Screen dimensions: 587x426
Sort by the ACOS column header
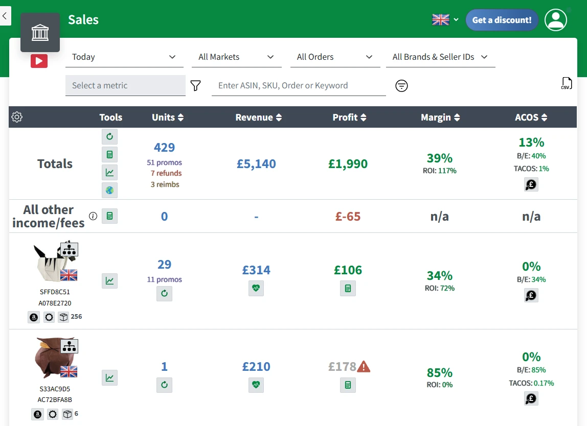[531, 117]
